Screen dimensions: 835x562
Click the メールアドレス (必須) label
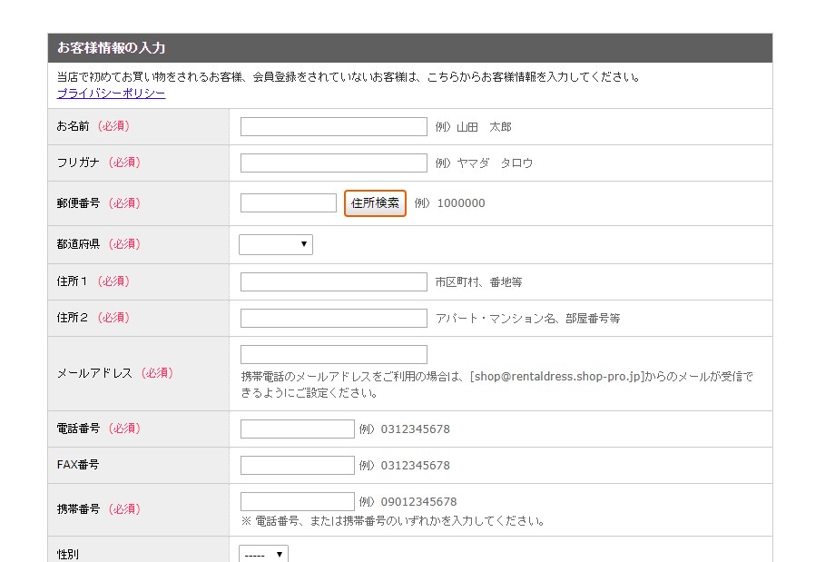[x=115, y=373]
